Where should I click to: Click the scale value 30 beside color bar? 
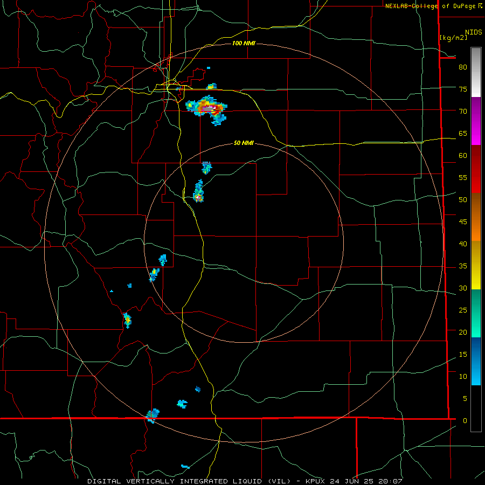coord(463,288)
